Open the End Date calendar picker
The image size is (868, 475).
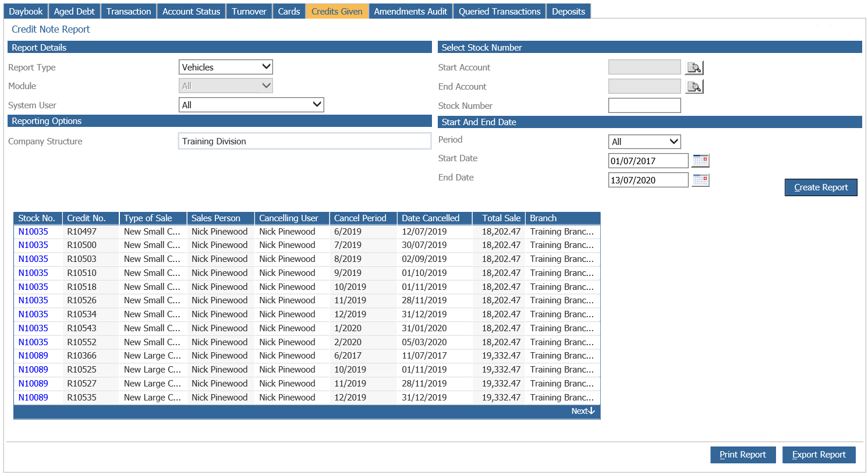700,180
